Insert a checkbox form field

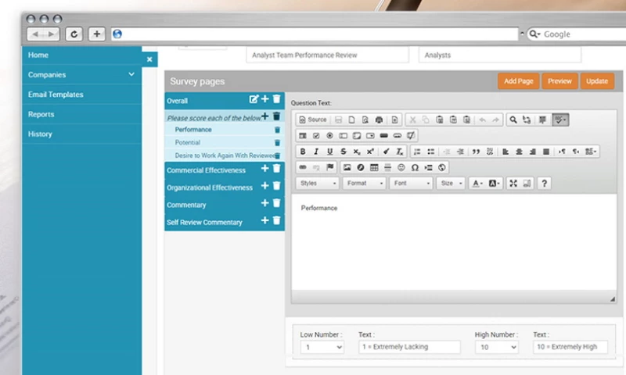coord(316,135)
